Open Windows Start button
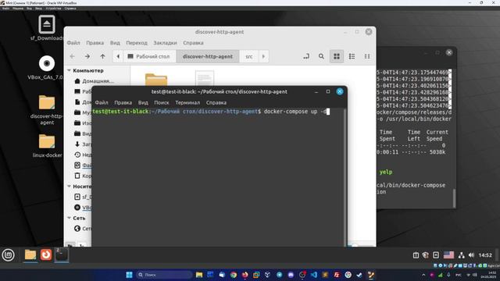This screenshot has width=500, height=281. click(x=129, y=275)
